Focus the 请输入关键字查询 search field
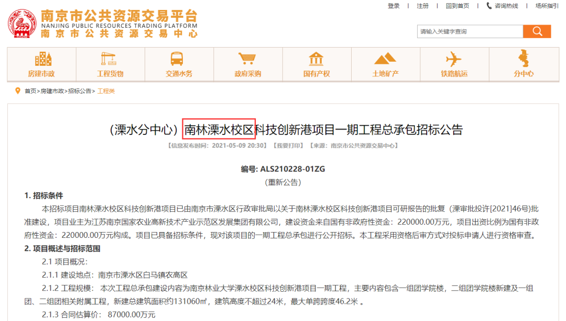The width and height of the screenshot is (566, 321). pos(470,31)
